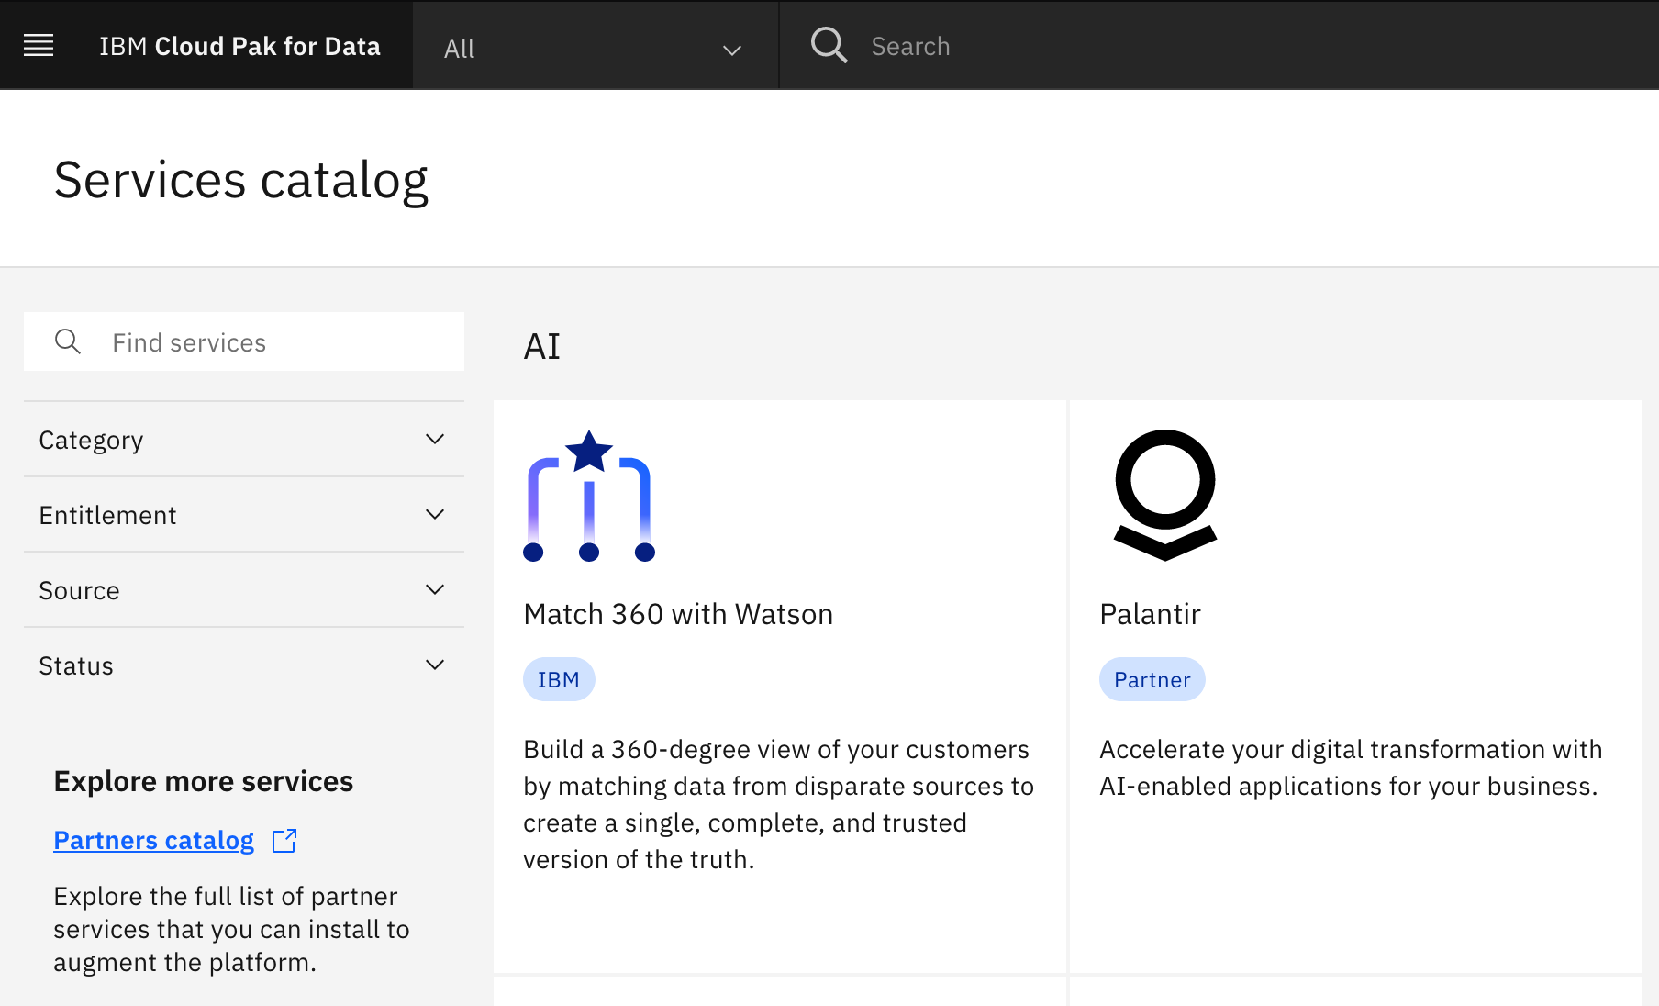Image resolution: width=1659 pixels, height=1006 pixels.
Task: Focus the top Search field
Action: coord(1219,46)
